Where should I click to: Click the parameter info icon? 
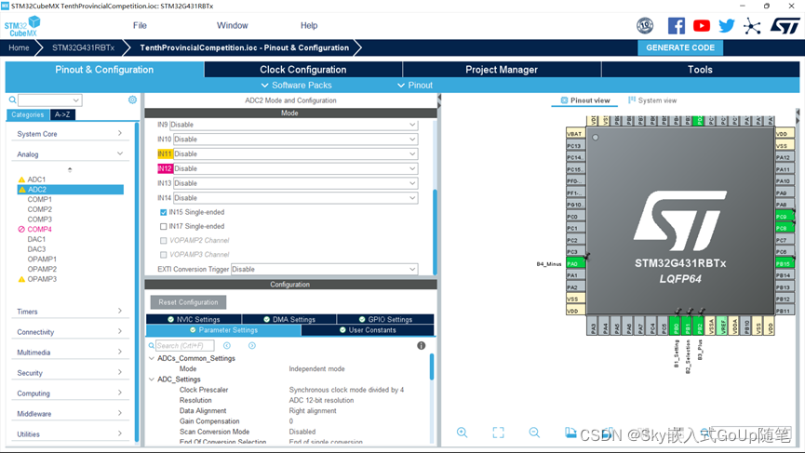point(421,345)
